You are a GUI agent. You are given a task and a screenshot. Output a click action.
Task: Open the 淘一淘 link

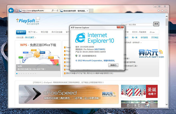135,38
